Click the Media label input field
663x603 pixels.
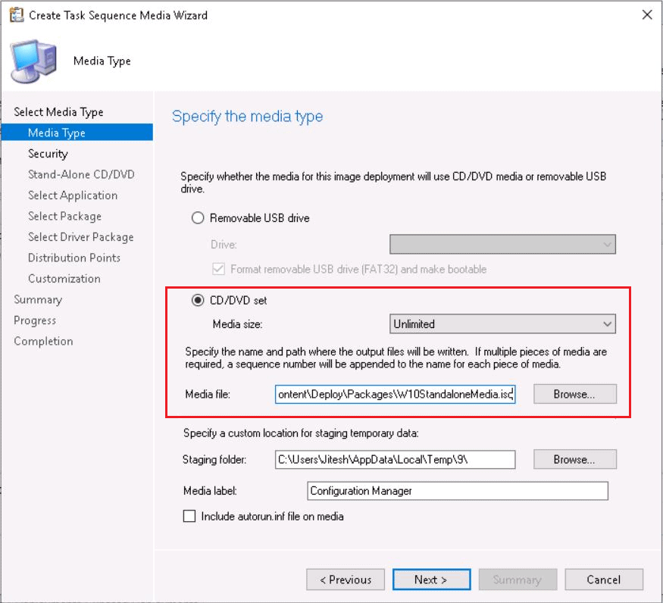coord(458,491)
